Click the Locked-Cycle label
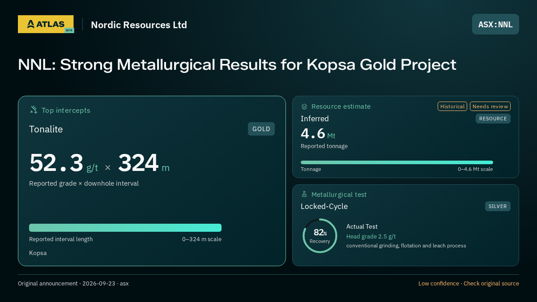This screenshot has width=537, height=302. 324,206
